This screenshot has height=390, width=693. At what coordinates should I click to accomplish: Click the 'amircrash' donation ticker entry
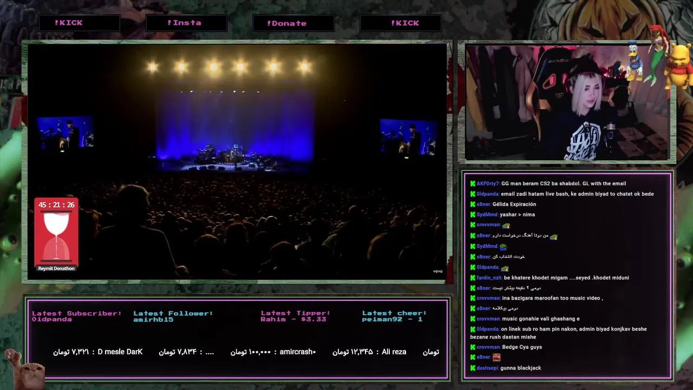tap(273, 352)
